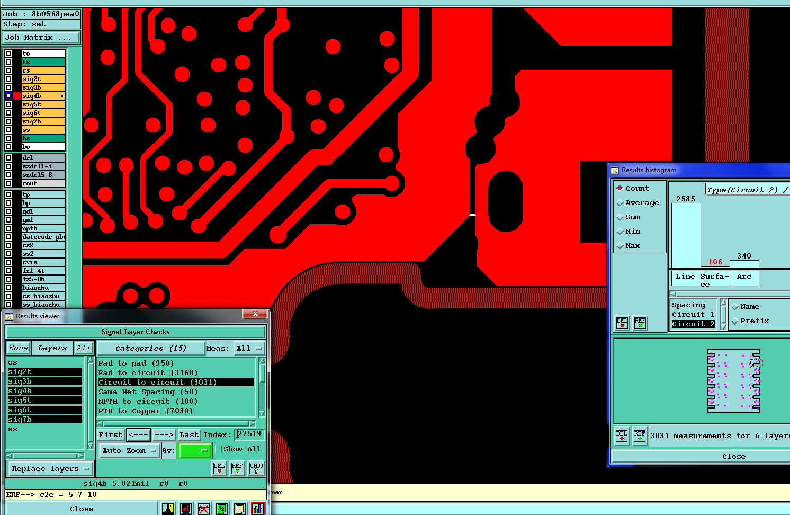
Task: Click the All layers button
Action: pos(83,348)
